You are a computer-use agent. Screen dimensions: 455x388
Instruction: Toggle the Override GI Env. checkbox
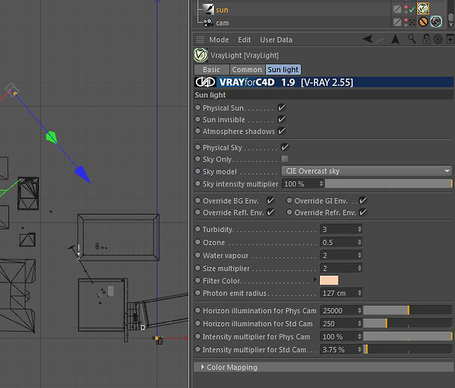point(363,200)
